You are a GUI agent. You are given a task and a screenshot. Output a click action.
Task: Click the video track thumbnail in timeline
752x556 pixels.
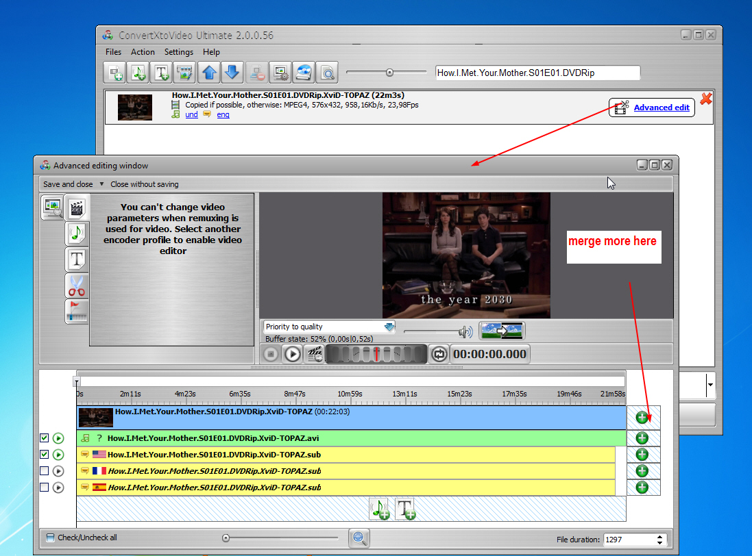pos(96,418)
